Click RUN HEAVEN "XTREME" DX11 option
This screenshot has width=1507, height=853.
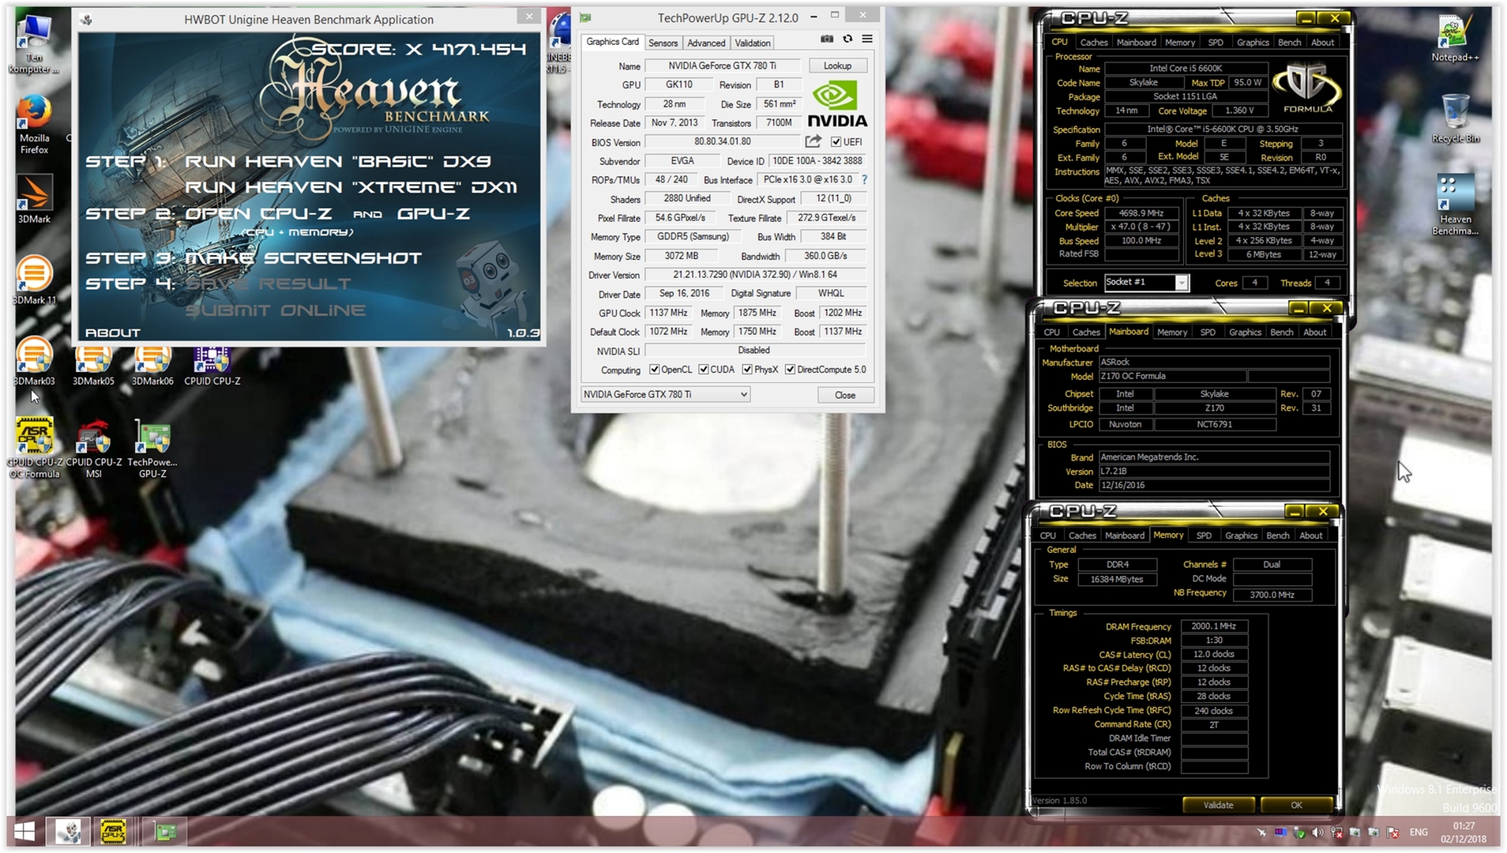coord(351,187)
